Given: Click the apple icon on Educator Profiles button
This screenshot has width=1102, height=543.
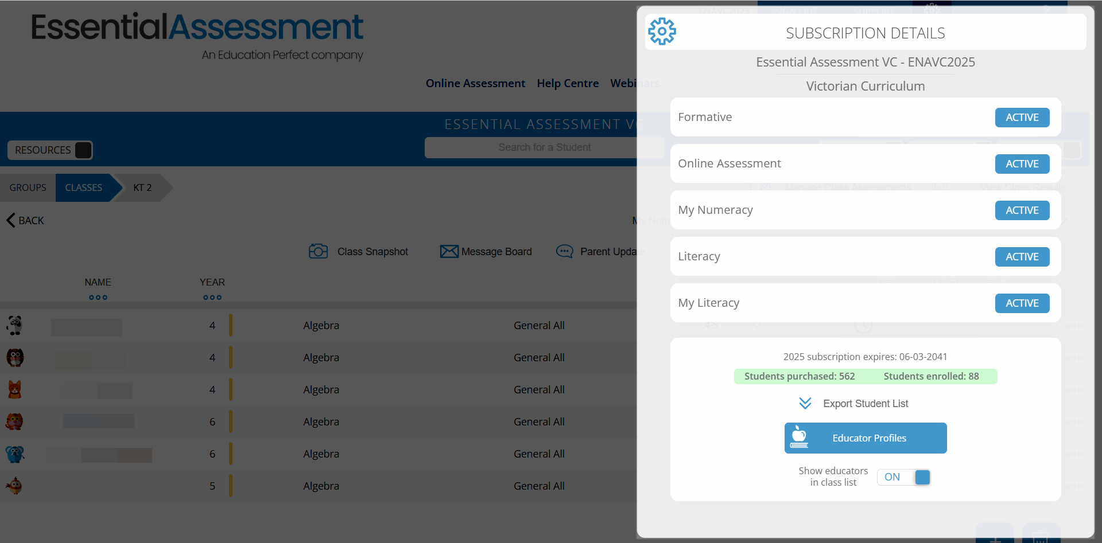Looking at the screenshot, I should point(799,437).
